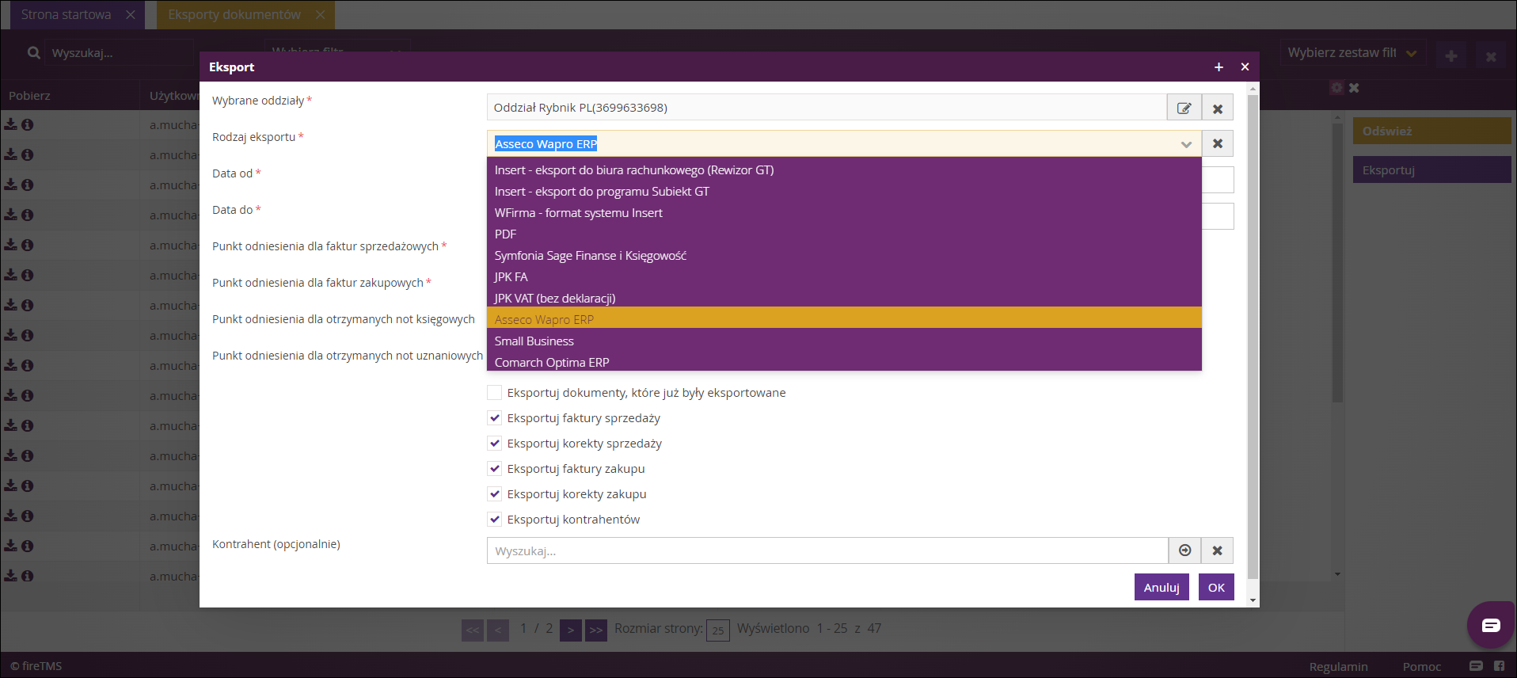Uncheck Eksportuj faktury sprzedaży
Screen dimensions: 1517x678
click(x=494, y=417)
